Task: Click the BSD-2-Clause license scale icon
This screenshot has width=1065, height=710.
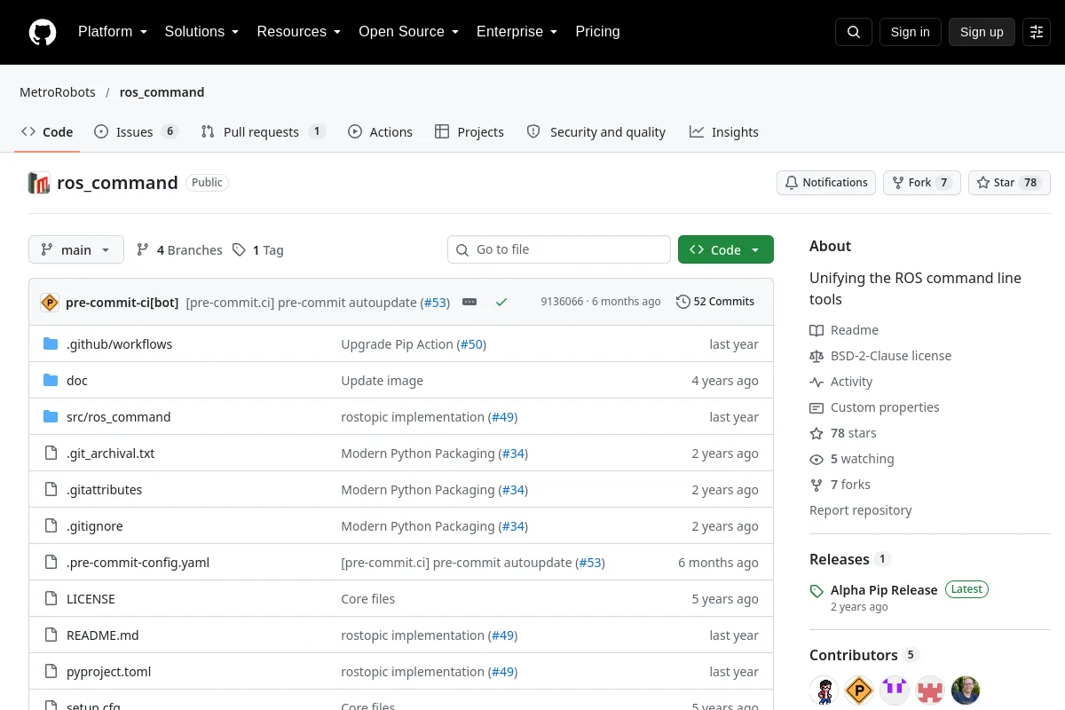Action: coord(816,356)
